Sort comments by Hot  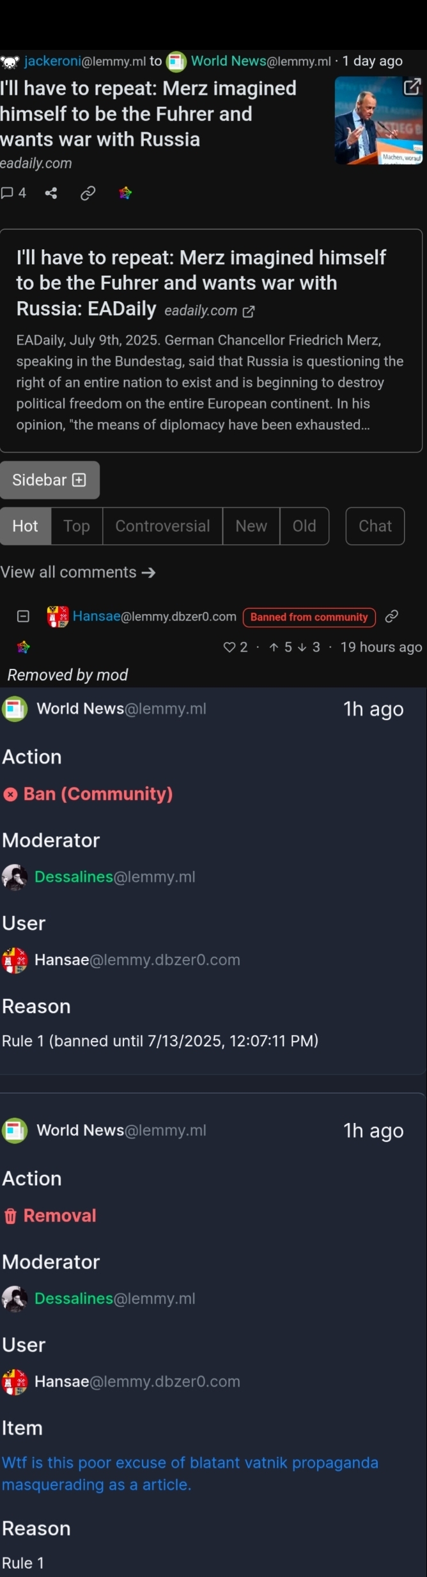click(26, 526)
